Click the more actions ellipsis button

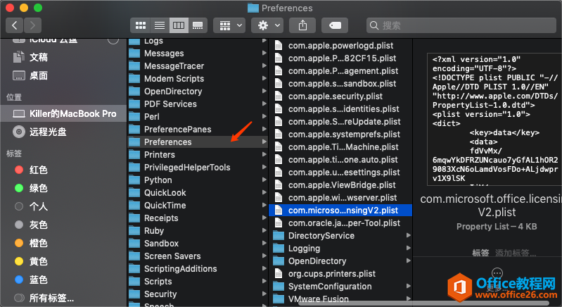coord(497,273)
